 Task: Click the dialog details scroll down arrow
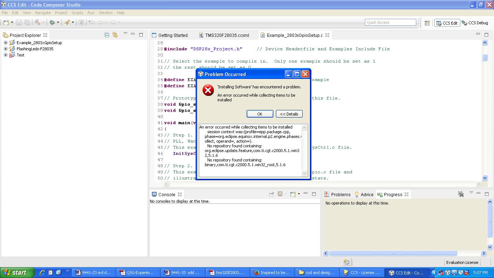[x=304, y=173]
